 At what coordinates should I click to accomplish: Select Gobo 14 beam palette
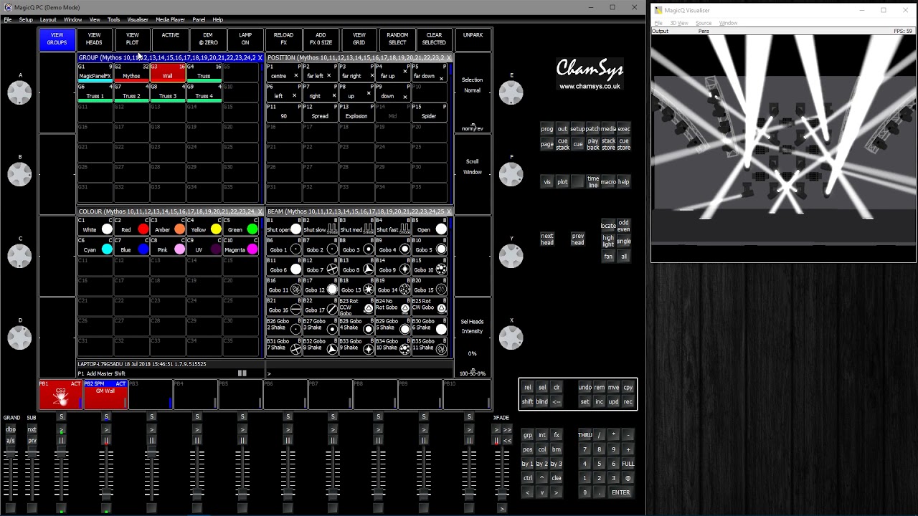pyautogui.click(x=393, y=286)
